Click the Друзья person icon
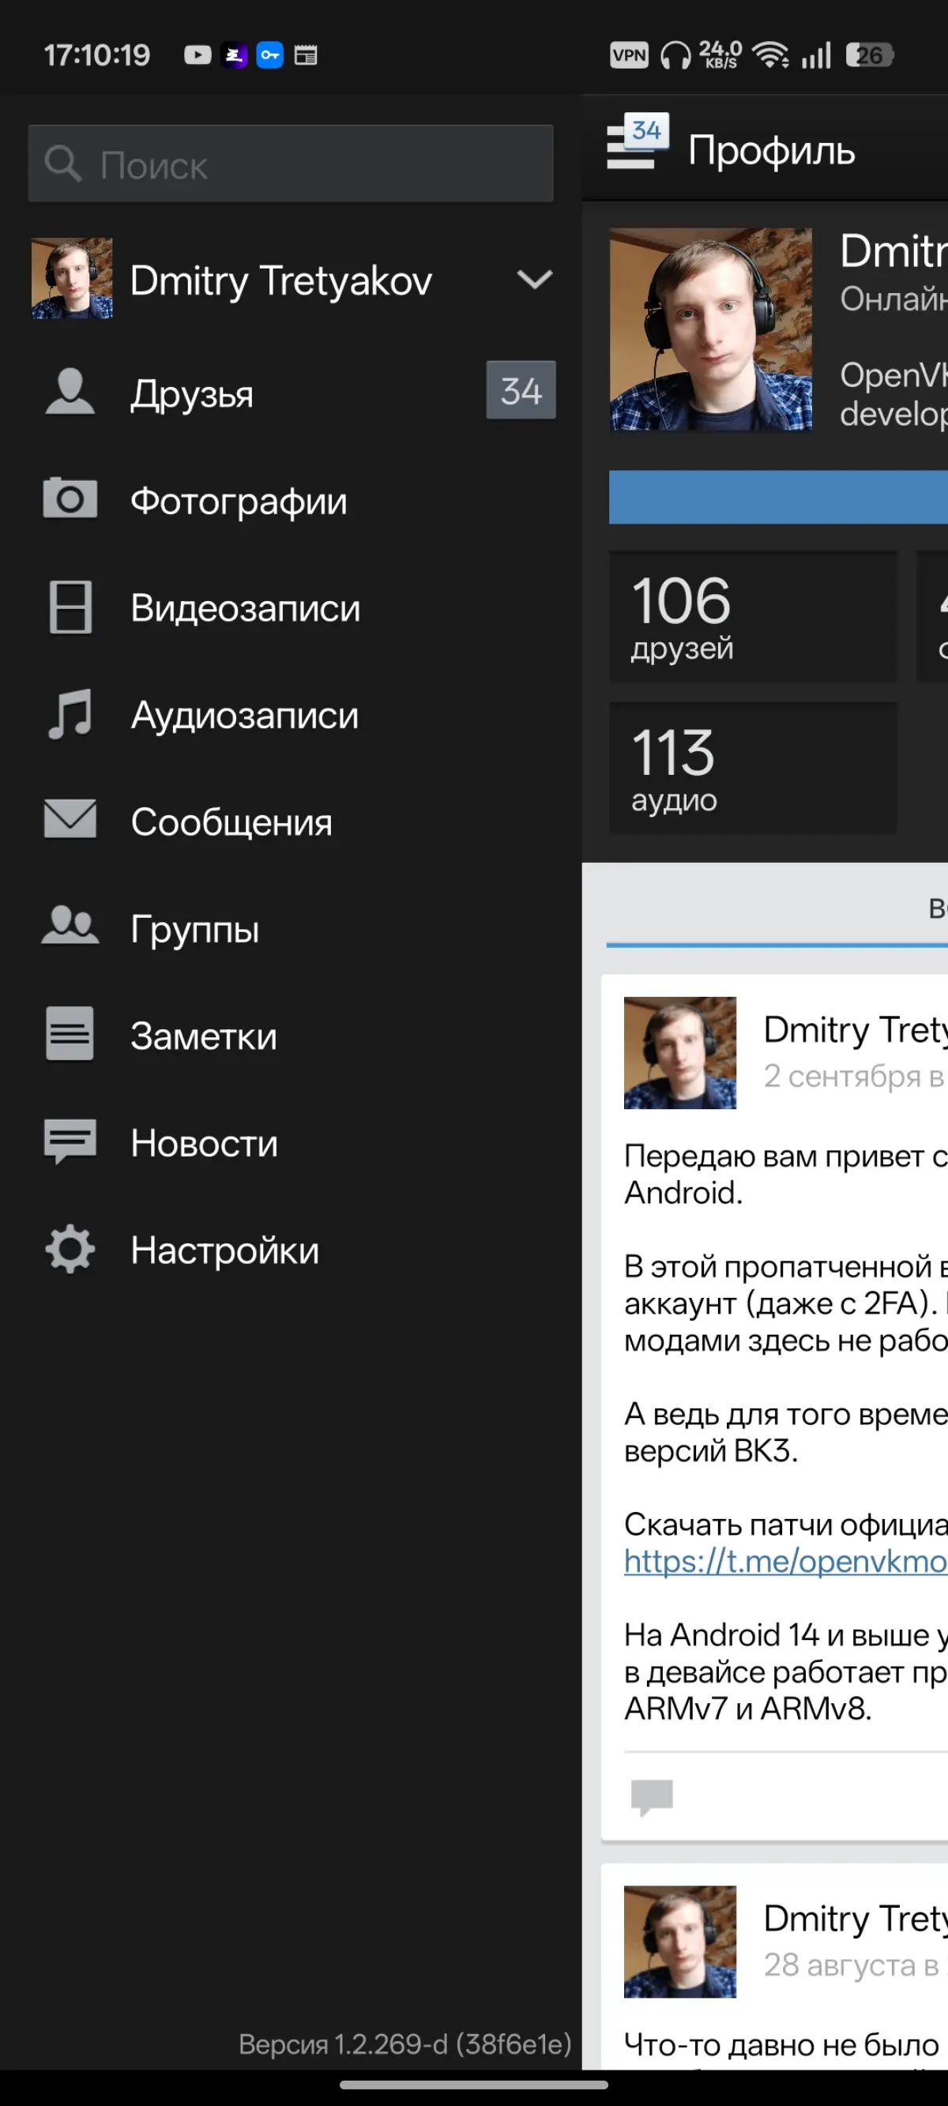This screenshot has width=948, height=2106. [x=70, y=392]
